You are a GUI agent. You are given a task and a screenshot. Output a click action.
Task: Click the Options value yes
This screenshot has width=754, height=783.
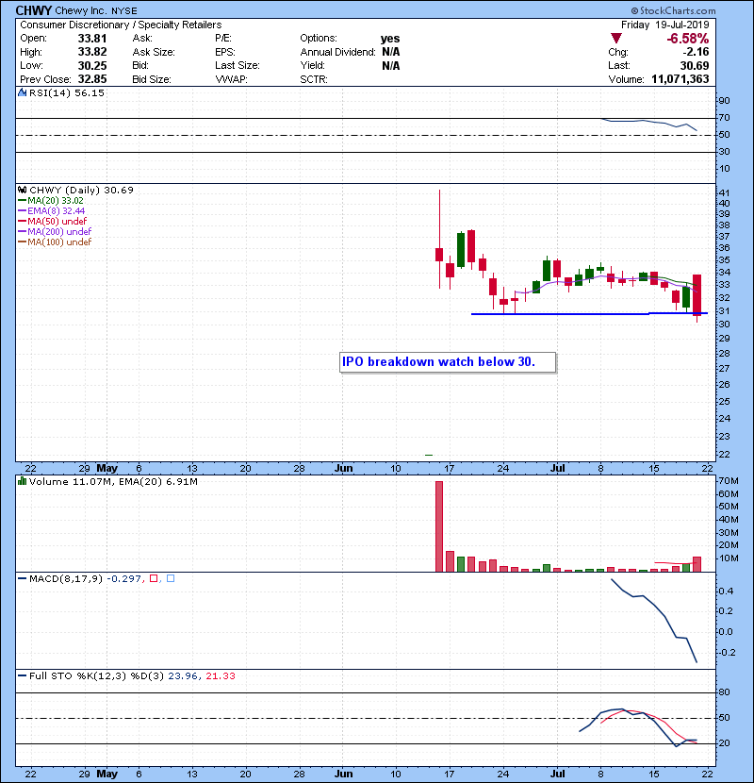click(390, 39)
